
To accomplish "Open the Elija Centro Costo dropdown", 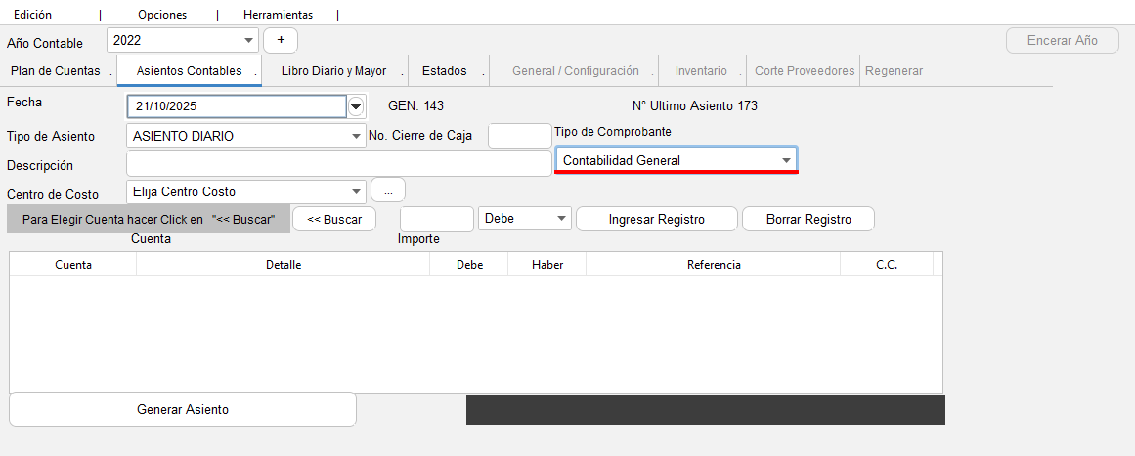I will click(356, 191).
